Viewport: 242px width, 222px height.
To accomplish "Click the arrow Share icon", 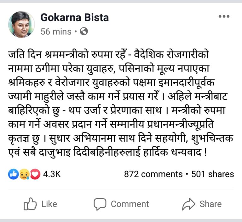I will pyautogui.click(x=189, y=204).
